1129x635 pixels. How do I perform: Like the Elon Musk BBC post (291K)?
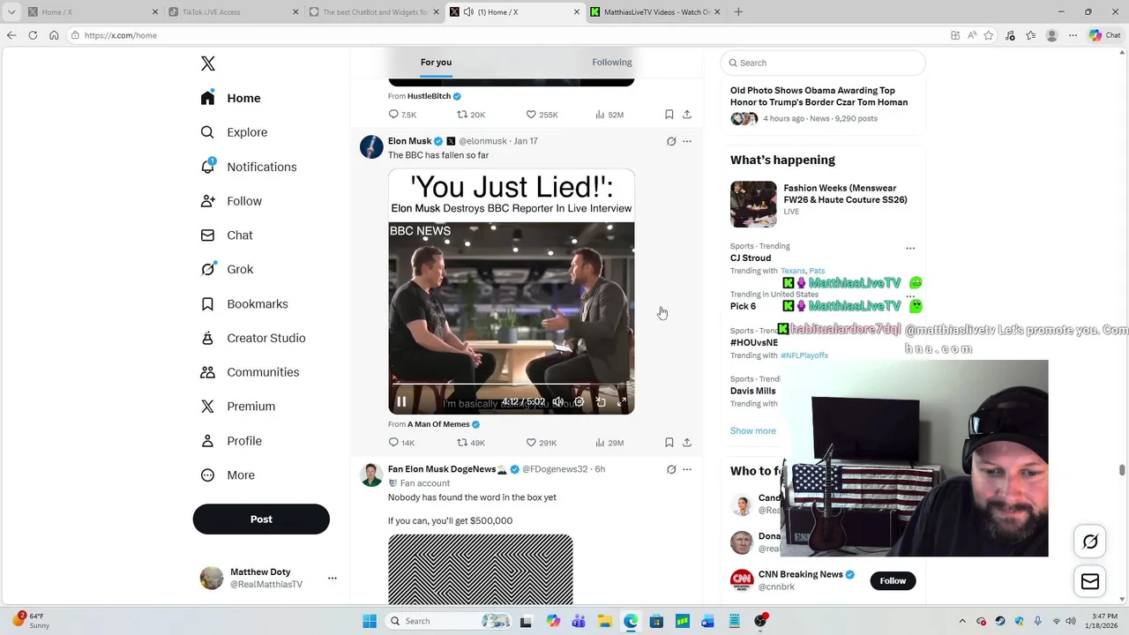541,443
